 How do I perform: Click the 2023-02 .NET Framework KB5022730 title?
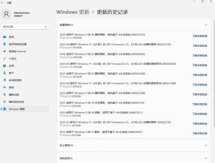coord(115,122)
